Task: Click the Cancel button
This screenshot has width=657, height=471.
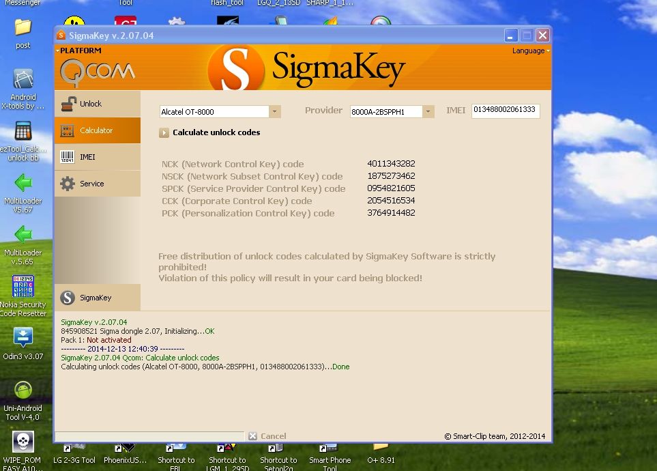Action: pos(267,436)
